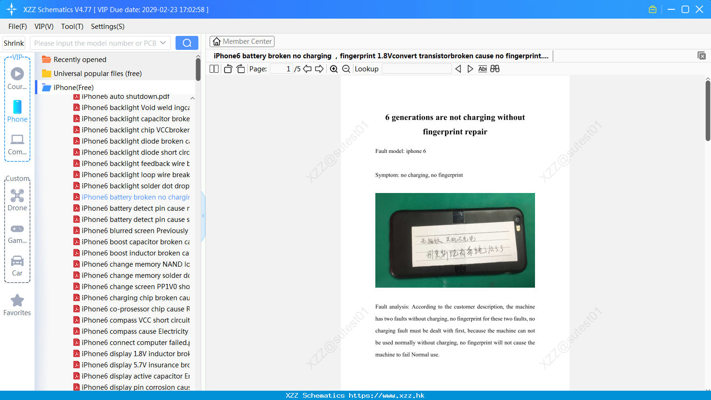The width and height of the screenshot is (711, 400).
Task: Rotate the page counterclockwise
Action: (228, 69)
